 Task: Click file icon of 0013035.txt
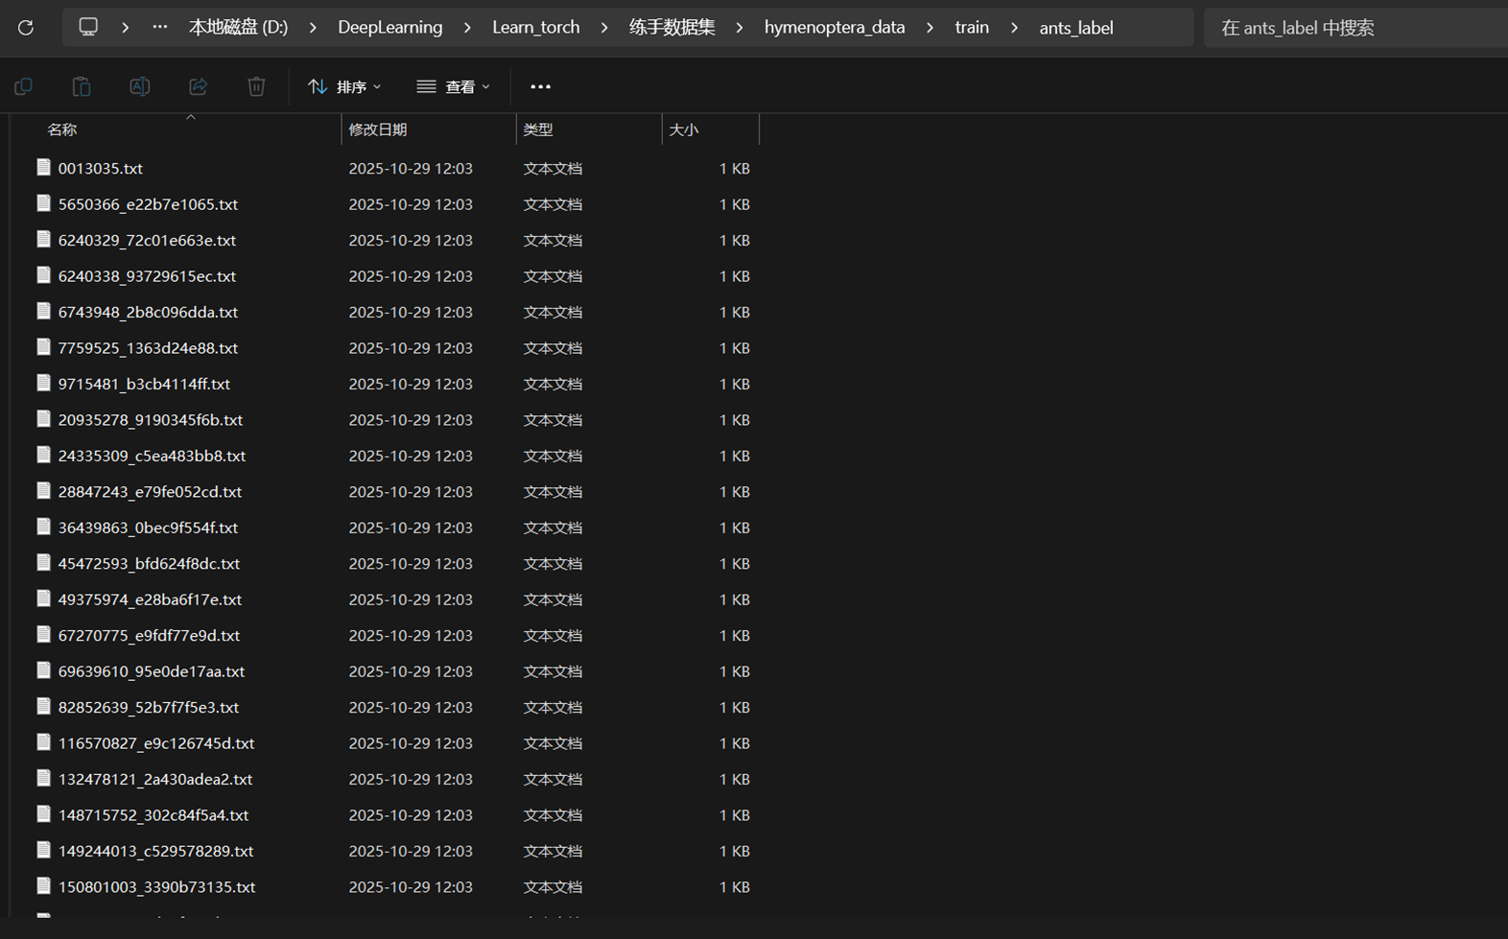(x=43, y=167)
